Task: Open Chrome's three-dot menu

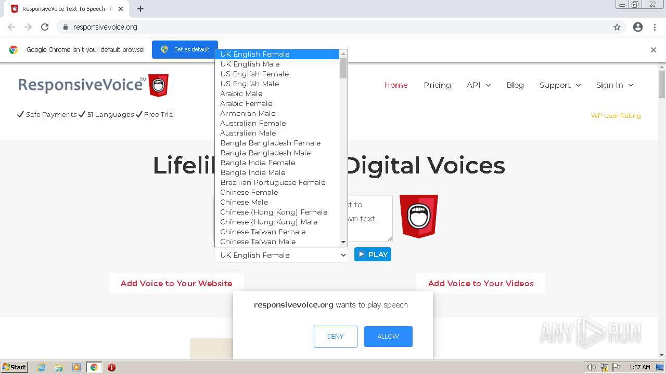Action: (x=655, y=27)
